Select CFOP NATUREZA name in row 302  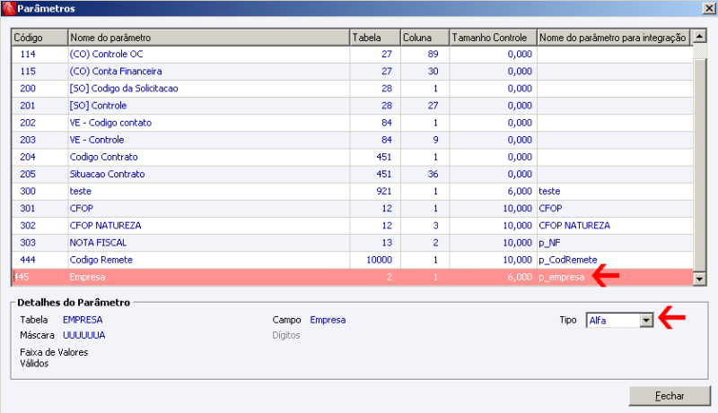(105, 225)
